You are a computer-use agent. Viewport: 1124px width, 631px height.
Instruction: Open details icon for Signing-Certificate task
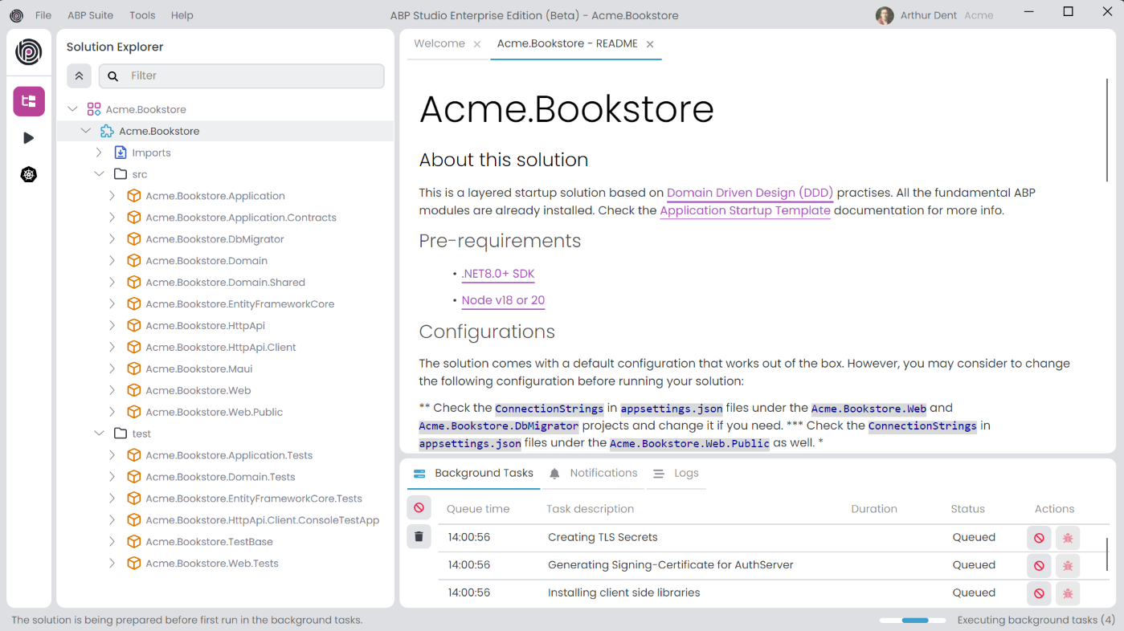[x=1068, y=565]
